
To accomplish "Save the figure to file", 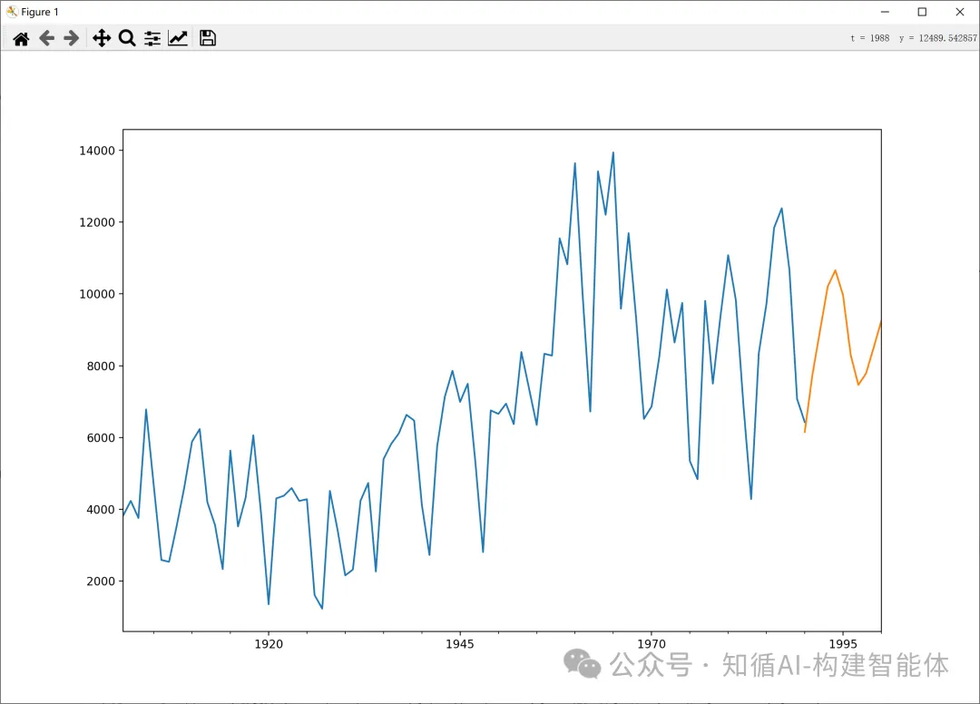I will [208, 38].
